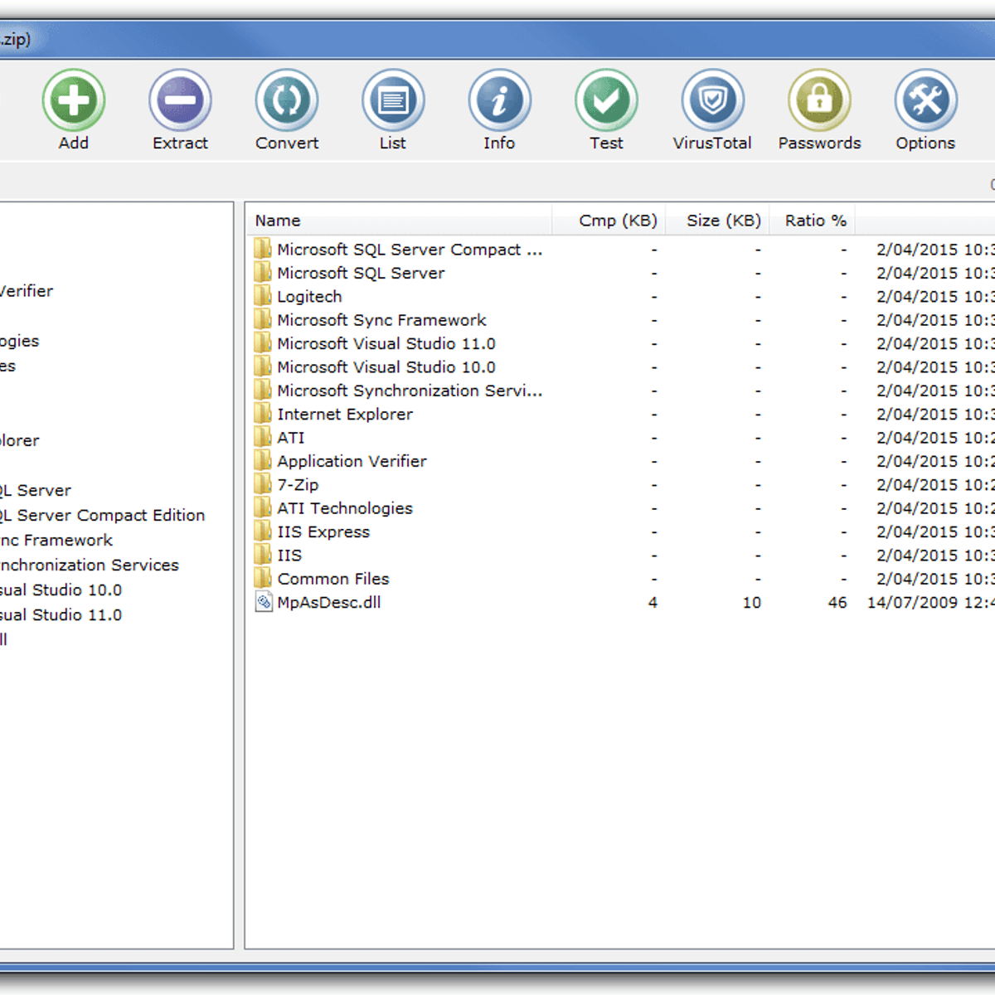Click the Extract toolbar icon

tap(180, 100)
